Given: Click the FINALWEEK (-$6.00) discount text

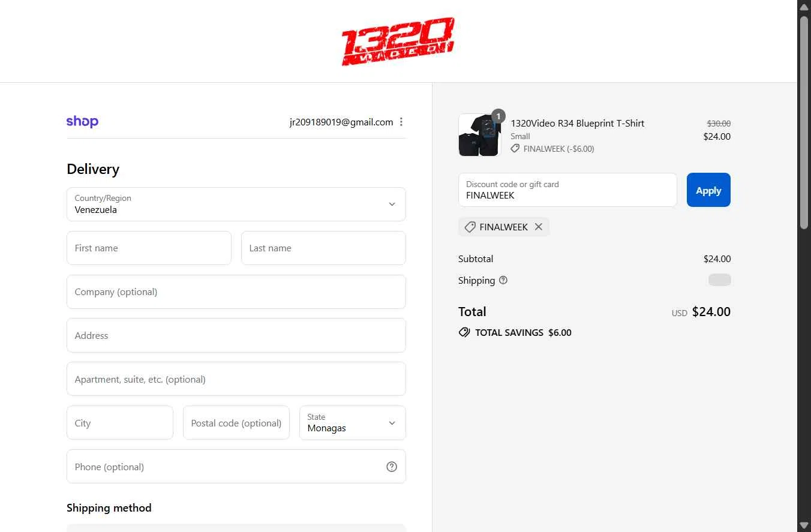Looking at the screenshot, I should point(558,149).
